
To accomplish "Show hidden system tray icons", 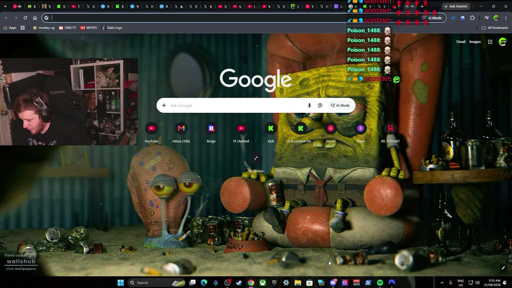I will 442,283.
